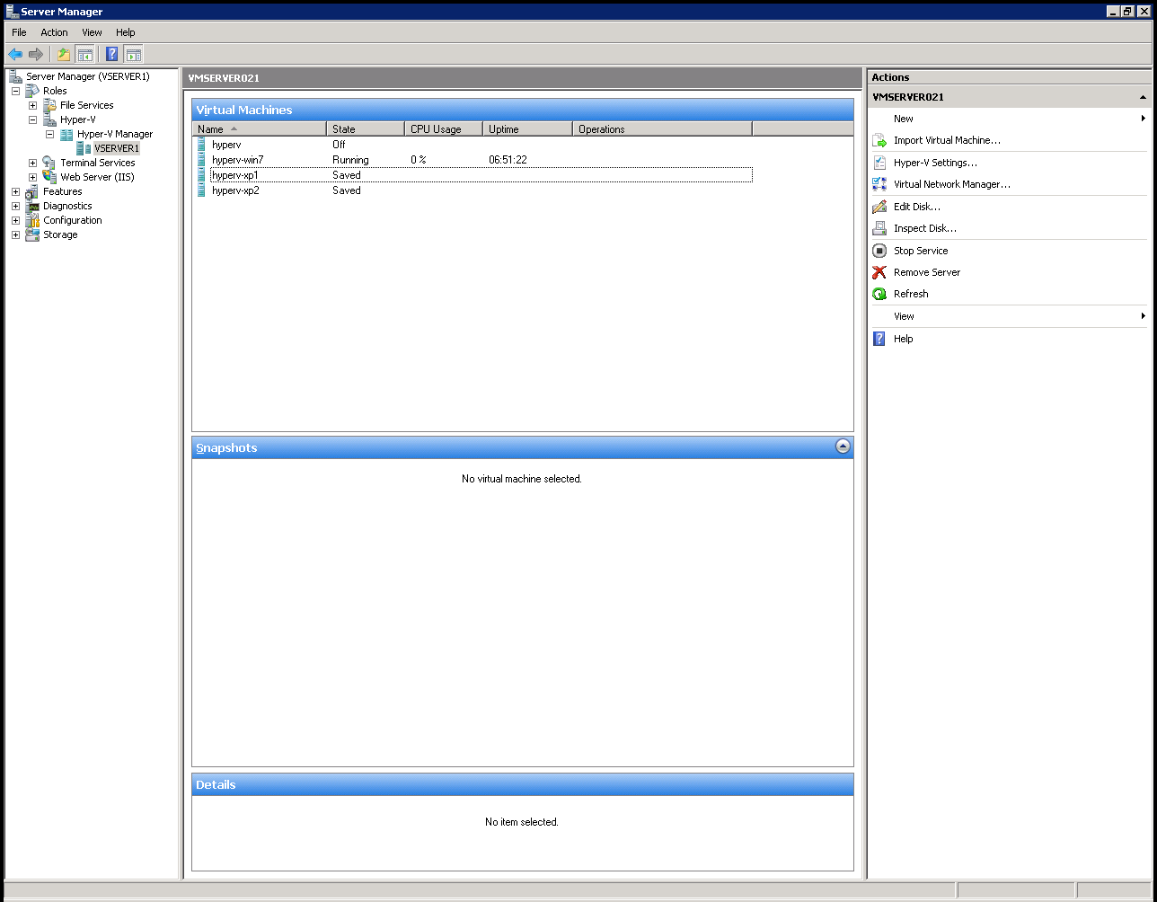Click the Stop Service action
Image resolution: width=1157 pixels, height=902 pixels.
pos(921,251)
